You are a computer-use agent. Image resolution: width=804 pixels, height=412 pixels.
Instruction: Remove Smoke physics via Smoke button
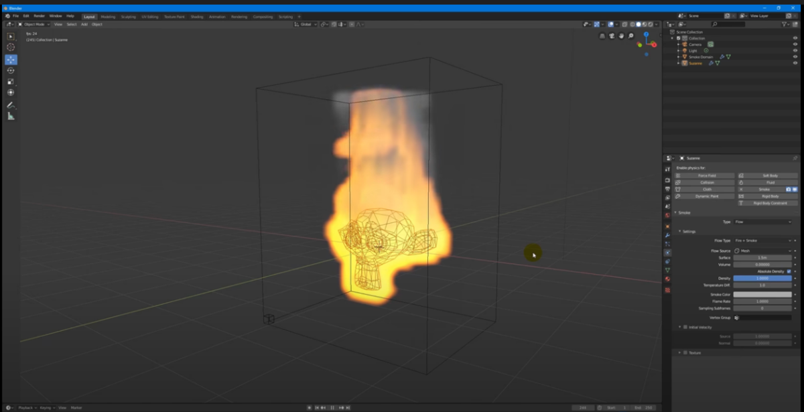[761, 189]
